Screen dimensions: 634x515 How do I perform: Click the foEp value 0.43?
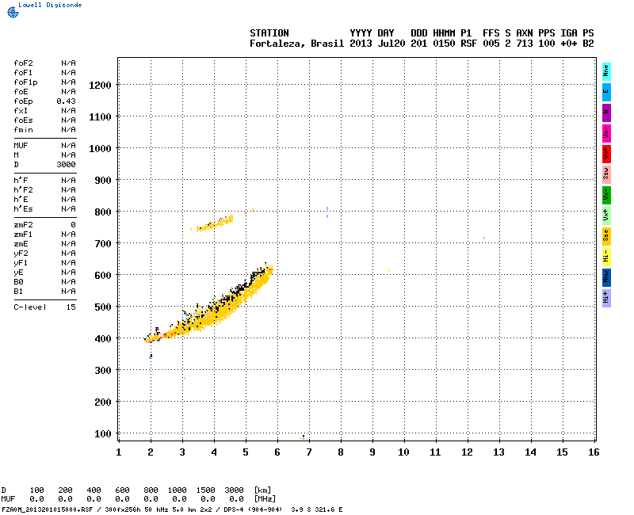tap(66, 101)
